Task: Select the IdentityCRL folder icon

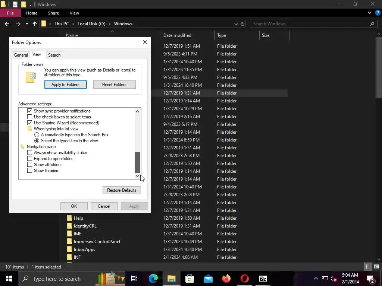Action: click(70, 226)
